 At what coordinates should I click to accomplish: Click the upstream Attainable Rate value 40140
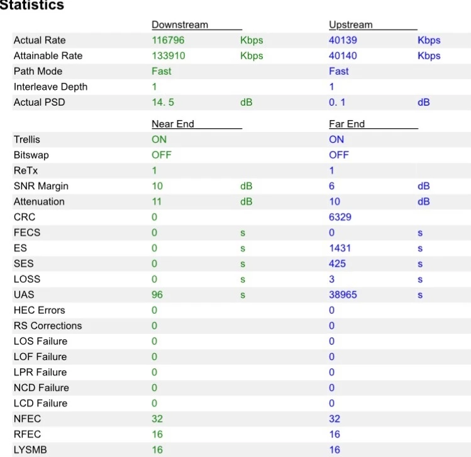[x=342, y=56]
